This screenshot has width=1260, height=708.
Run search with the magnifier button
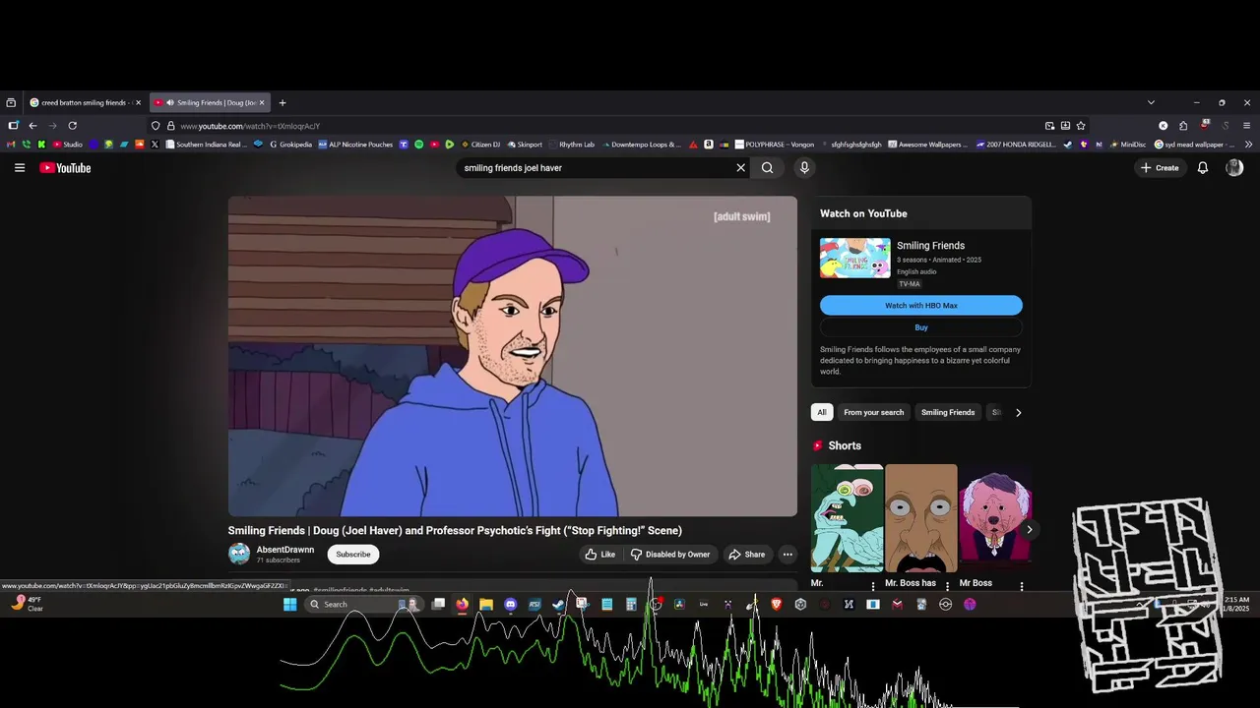(767, 168)
